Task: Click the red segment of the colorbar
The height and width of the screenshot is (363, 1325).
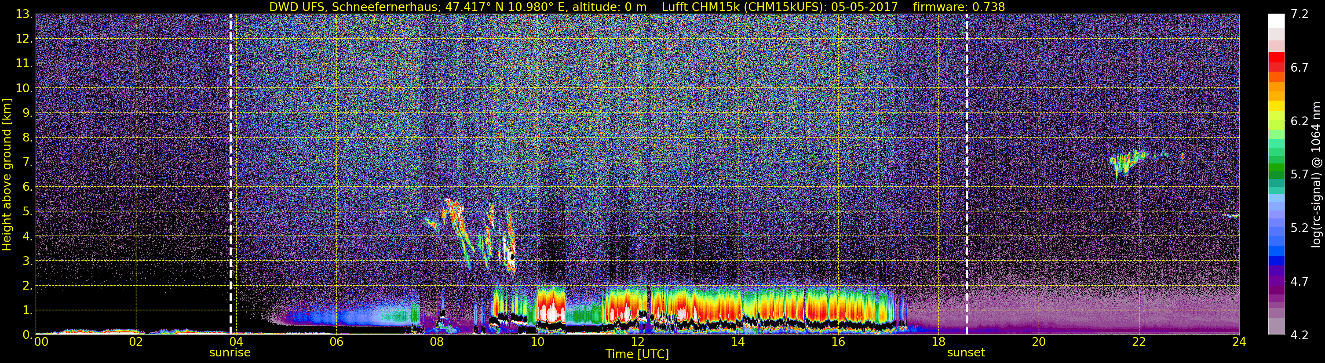Action: (1276, 58)
